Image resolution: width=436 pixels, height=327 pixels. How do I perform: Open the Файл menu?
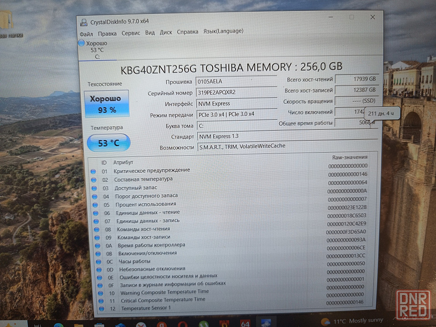86,33
